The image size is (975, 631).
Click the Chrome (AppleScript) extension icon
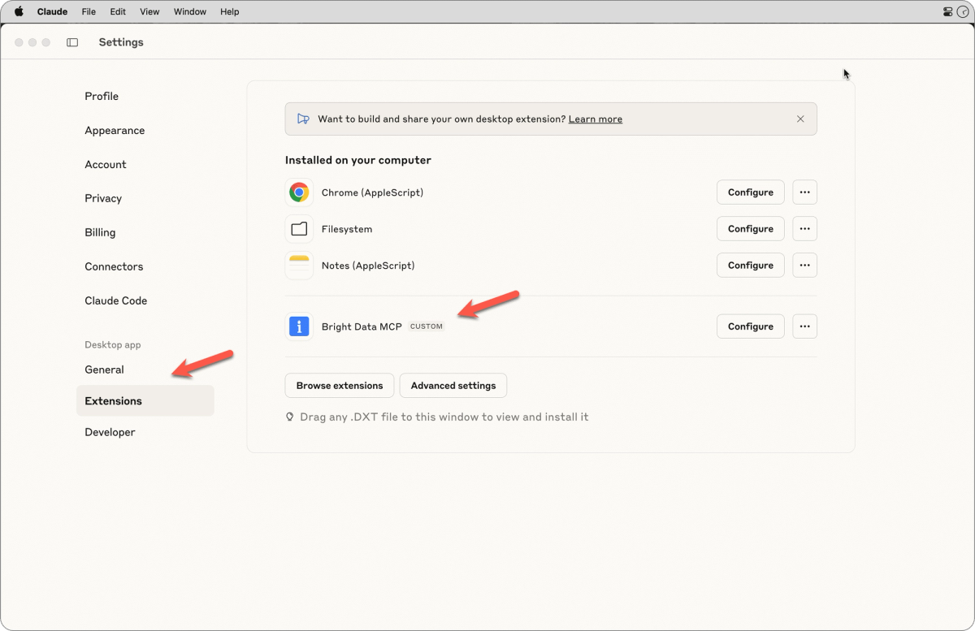point(299,192)
